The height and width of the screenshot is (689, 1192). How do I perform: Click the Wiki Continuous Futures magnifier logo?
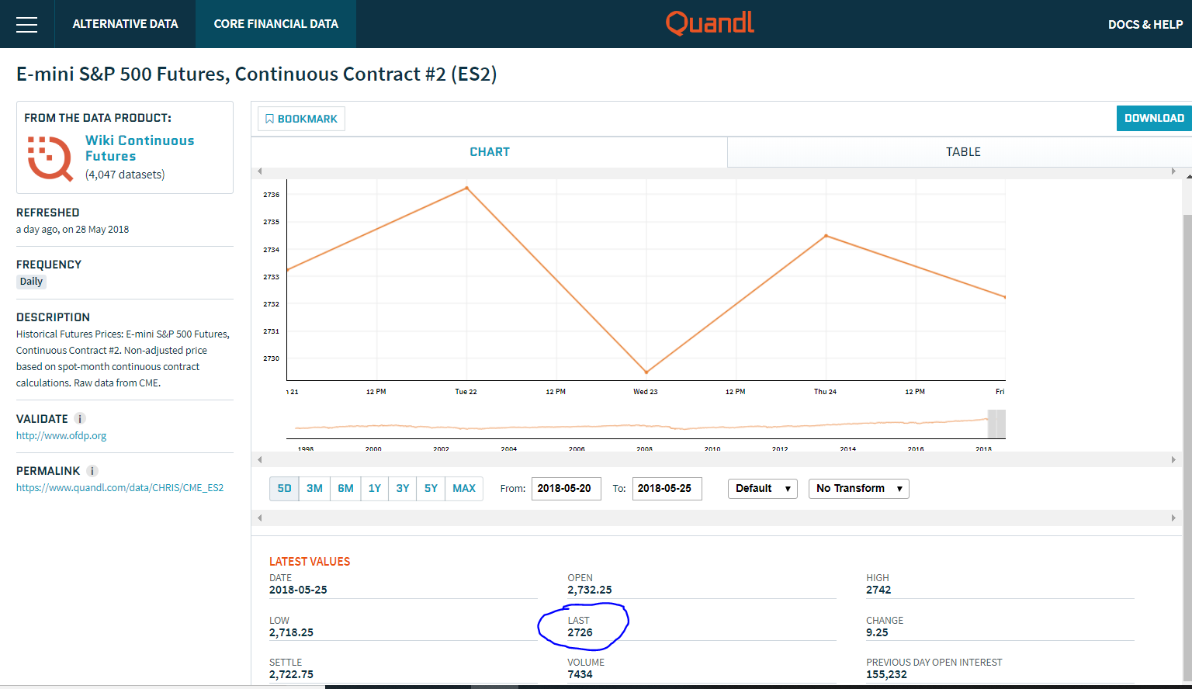[x=50, y=158]
